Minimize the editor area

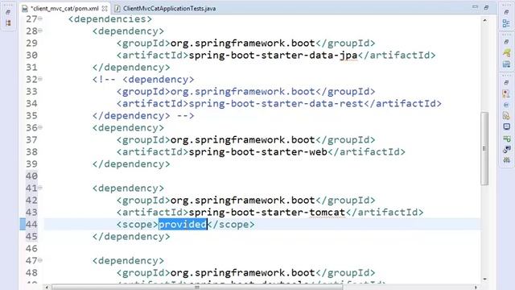point(475,7)
